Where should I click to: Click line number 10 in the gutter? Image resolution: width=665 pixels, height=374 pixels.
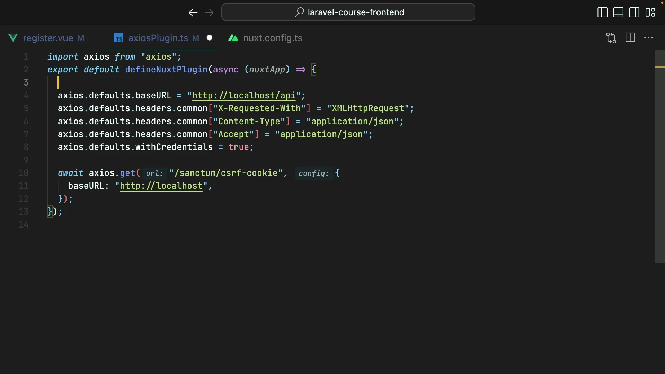(24, 173)
